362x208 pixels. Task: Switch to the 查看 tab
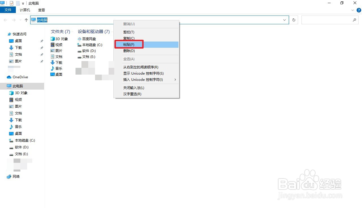[41, 10]
